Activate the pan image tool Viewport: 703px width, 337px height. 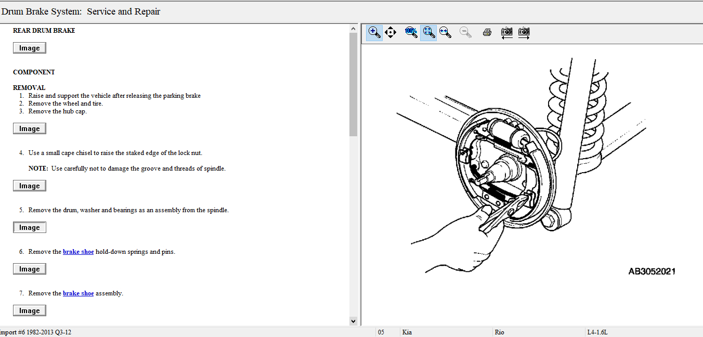pyautogui.click(x=390, y=33)
